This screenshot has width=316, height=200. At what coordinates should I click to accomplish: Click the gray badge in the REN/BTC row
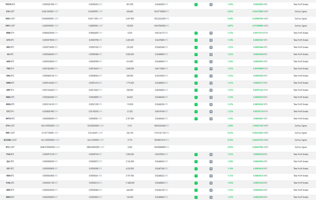pyautogui.click(x=211, y=176)
